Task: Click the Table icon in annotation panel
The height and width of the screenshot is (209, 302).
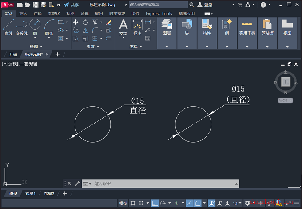Action: pos(148,39)
